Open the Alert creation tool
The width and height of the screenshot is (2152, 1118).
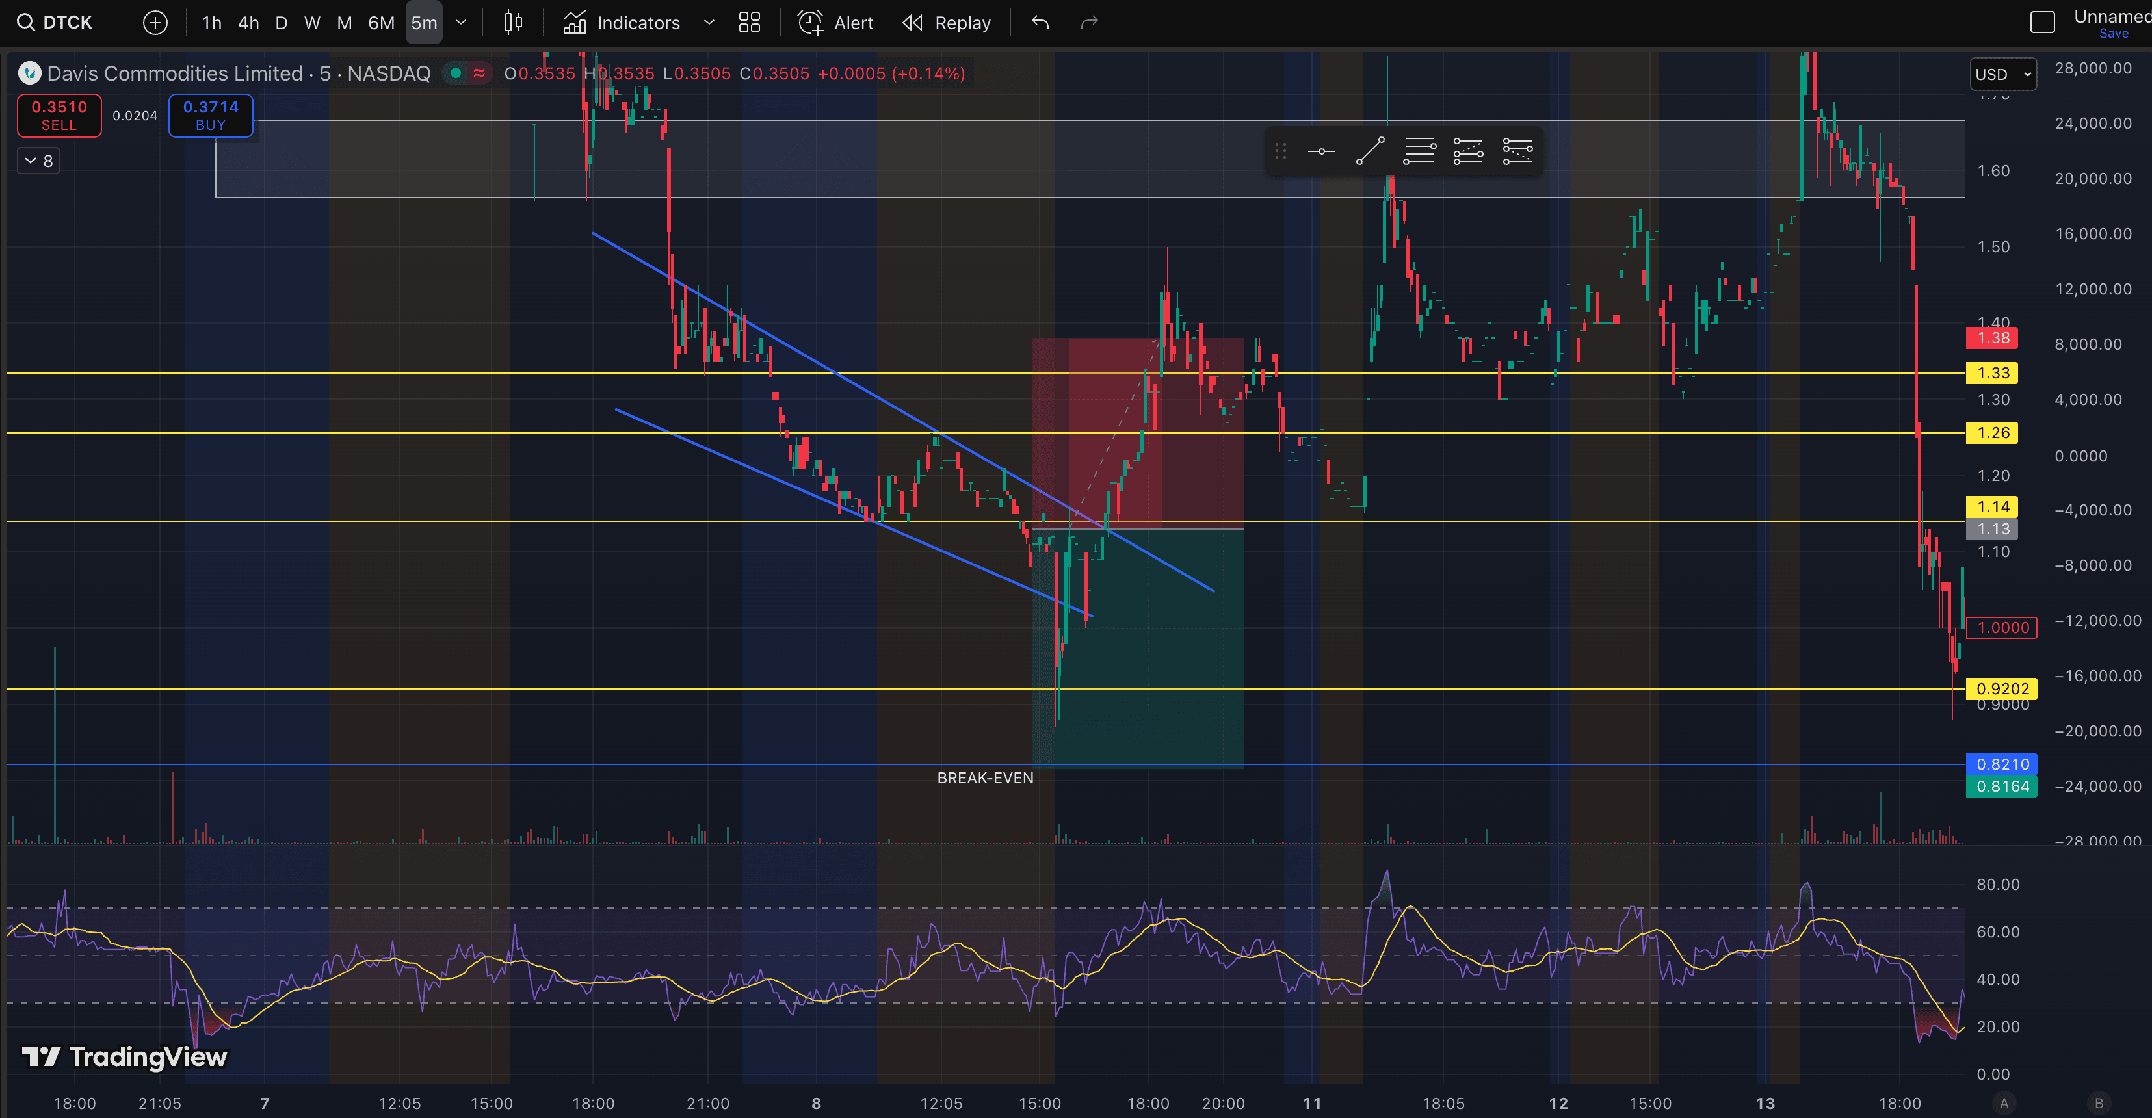836,23
